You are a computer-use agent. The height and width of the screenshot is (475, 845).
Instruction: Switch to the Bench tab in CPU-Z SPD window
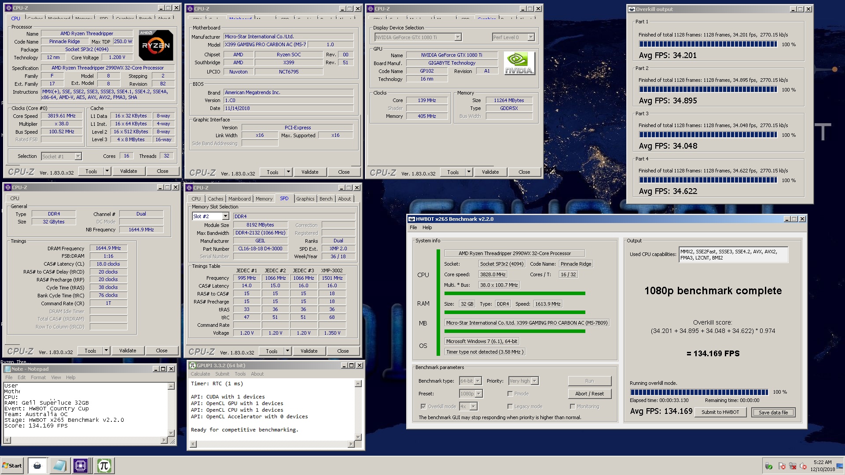[x=326, y=199]
